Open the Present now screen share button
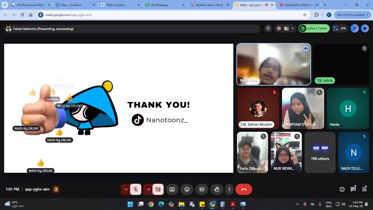The height and width of the screenshot is (210, 373). pyautogui.click(x=172, y=189)
